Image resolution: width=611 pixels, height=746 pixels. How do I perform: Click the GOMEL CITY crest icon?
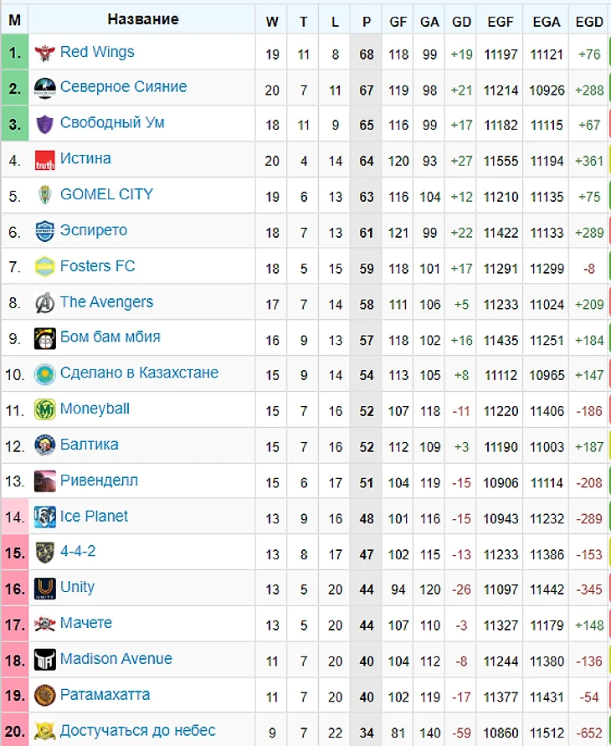click(x=44, y=195)
